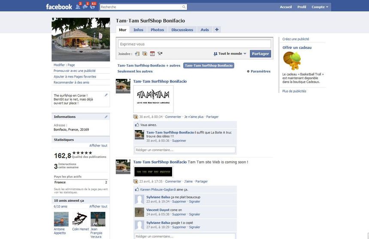The height and width of the screenshot is (239, 369).
Task: Switch to the Mur tab
Action: pos(123,30)
